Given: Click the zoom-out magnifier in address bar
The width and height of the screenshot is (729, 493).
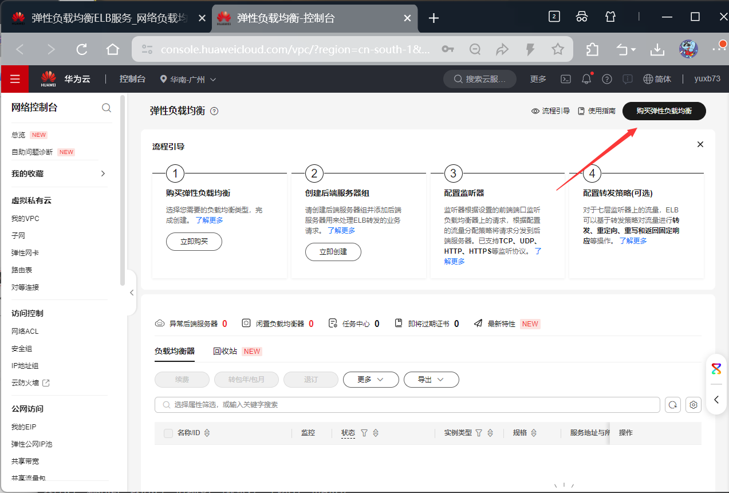Looking at the screenshot, I should (475, 49).
